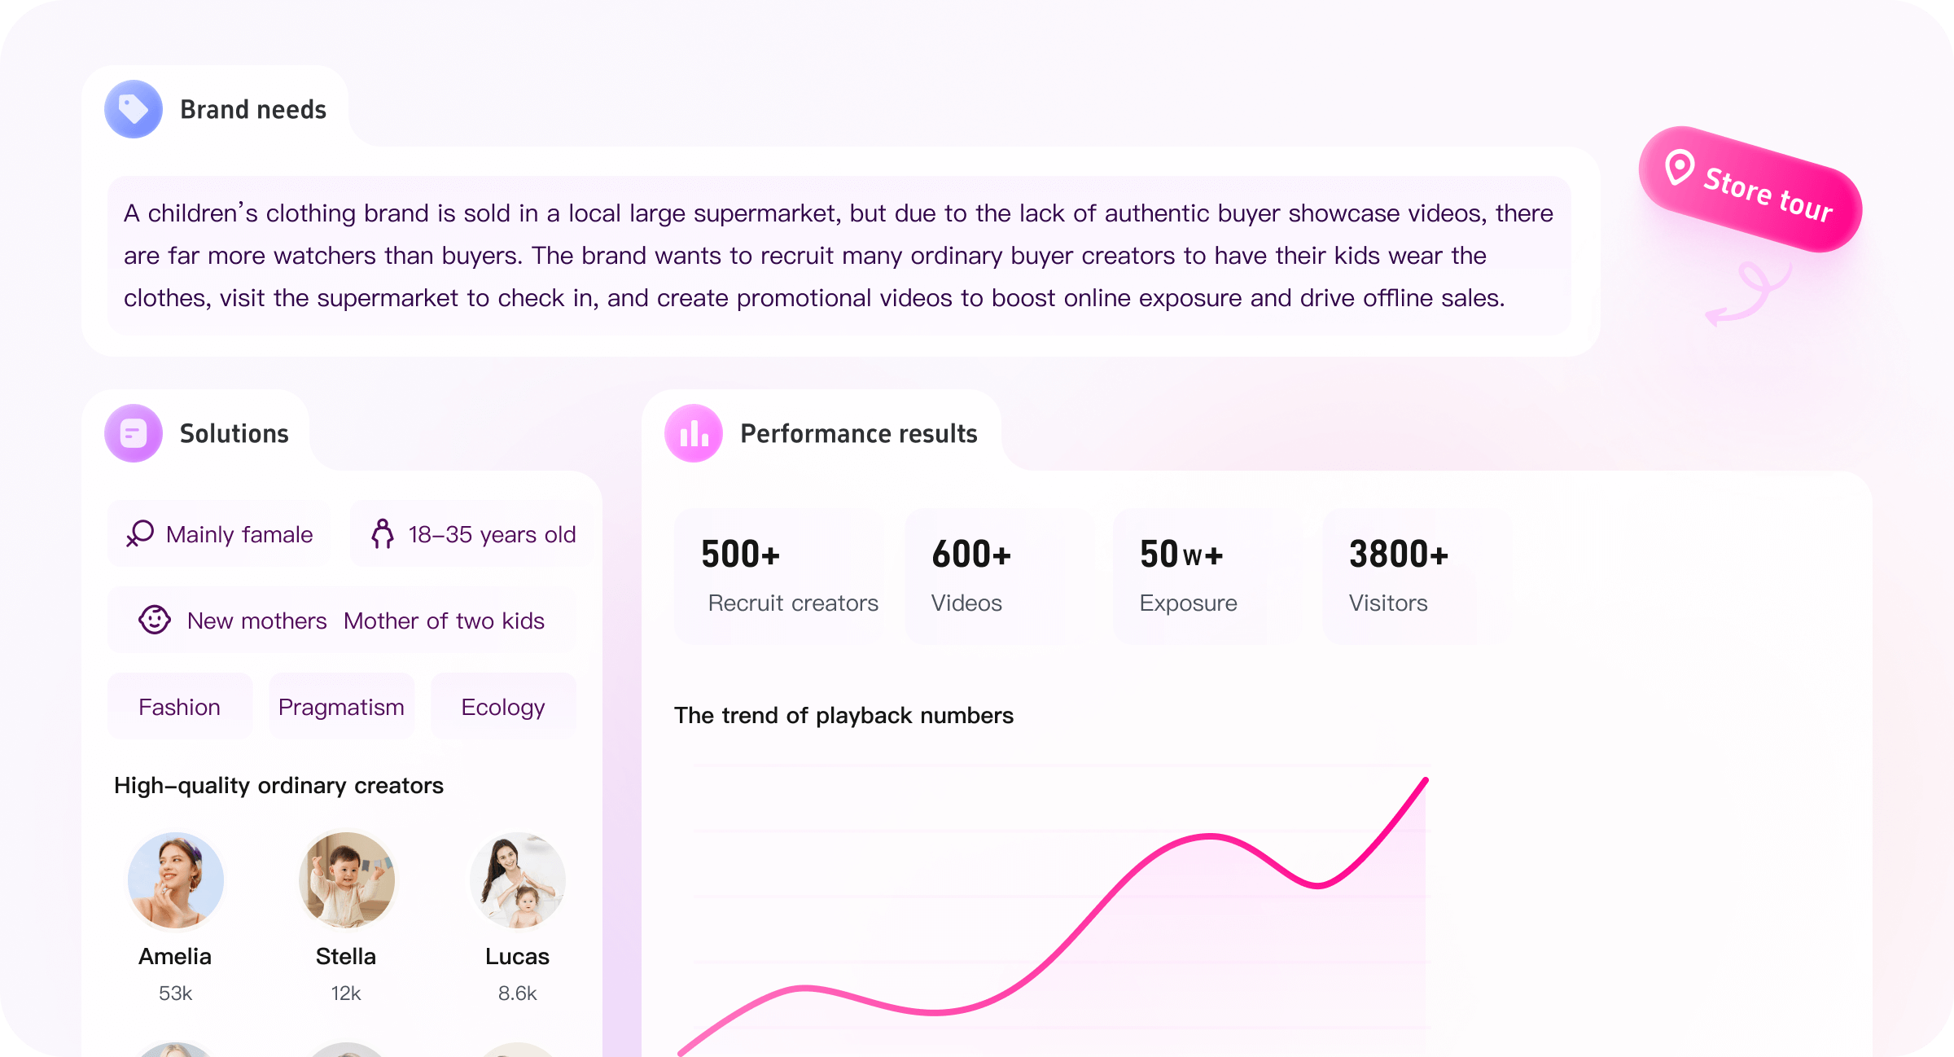
Task: Select the Fashion tag
Action: (x=180, y=706)
